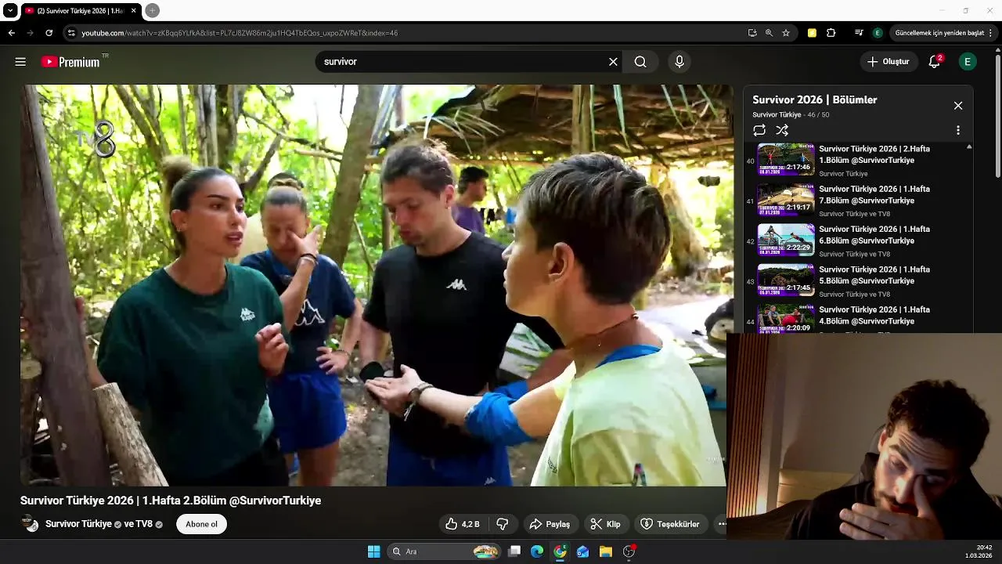Click Güncellemek için yeniden başlat button

(944, 33)
